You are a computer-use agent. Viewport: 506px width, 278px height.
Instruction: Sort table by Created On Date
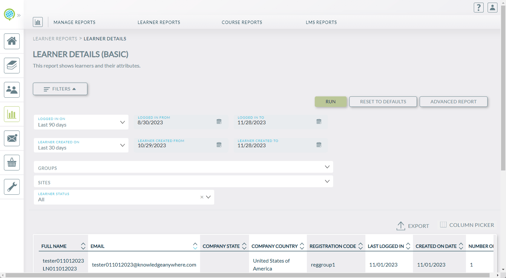(x=461, y=246)
